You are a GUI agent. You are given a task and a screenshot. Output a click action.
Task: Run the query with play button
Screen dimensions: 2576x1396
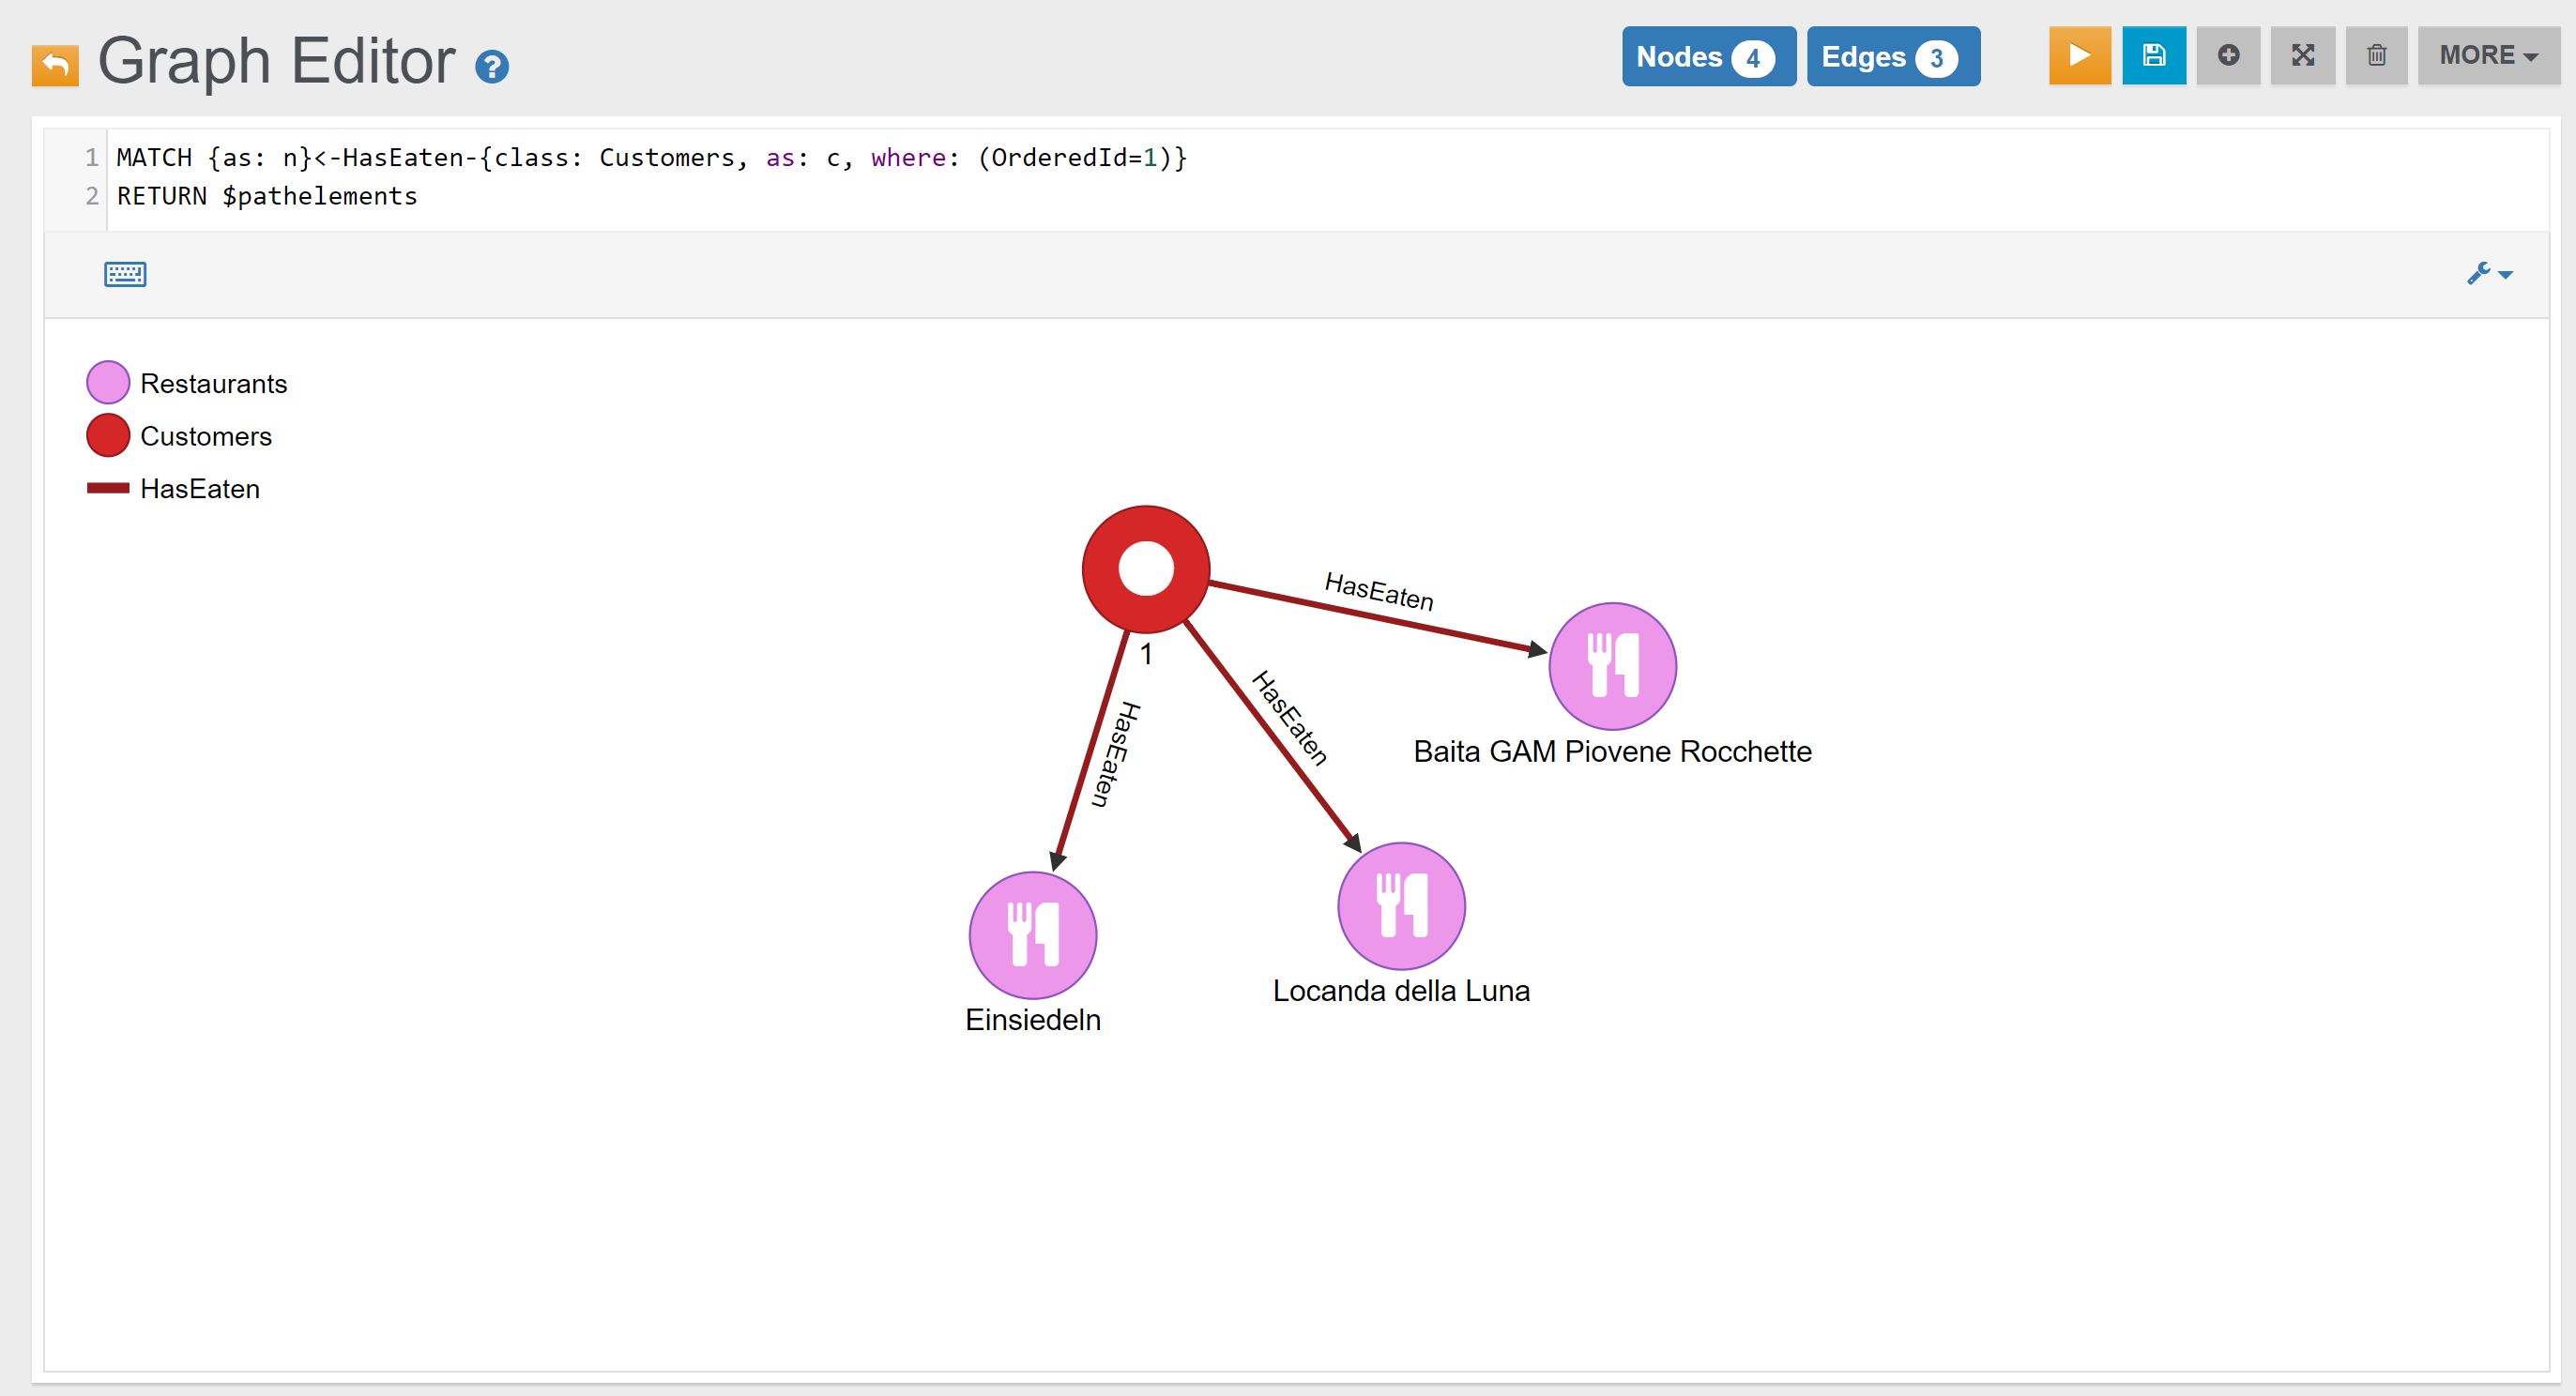coord(2079,56)
